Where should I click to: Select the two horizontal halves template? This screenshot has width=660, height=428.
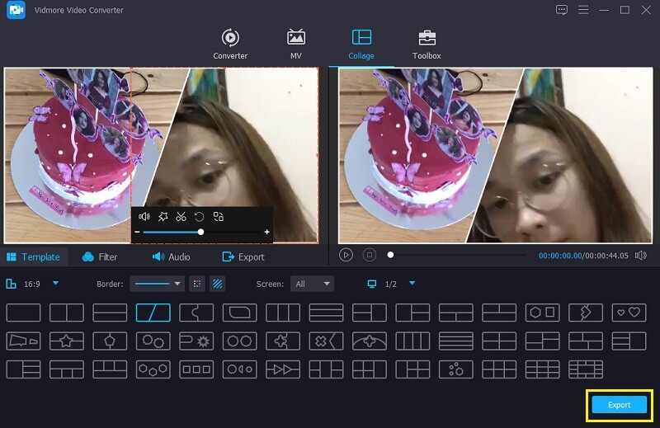click(x=110, y=313)
